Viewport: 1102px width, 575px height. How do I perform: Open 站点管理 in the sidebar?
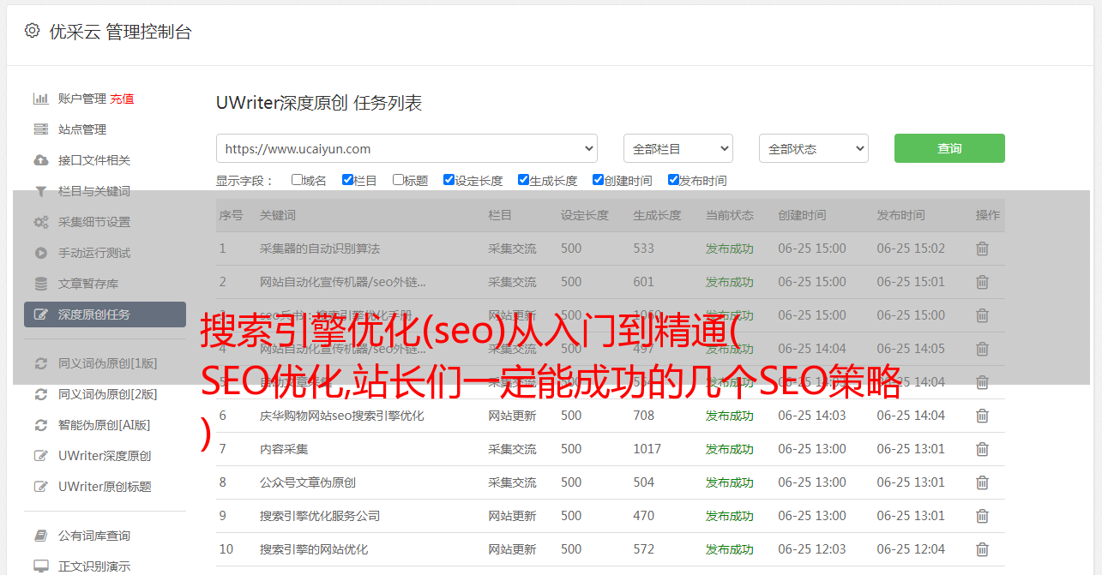coord(82,129)
